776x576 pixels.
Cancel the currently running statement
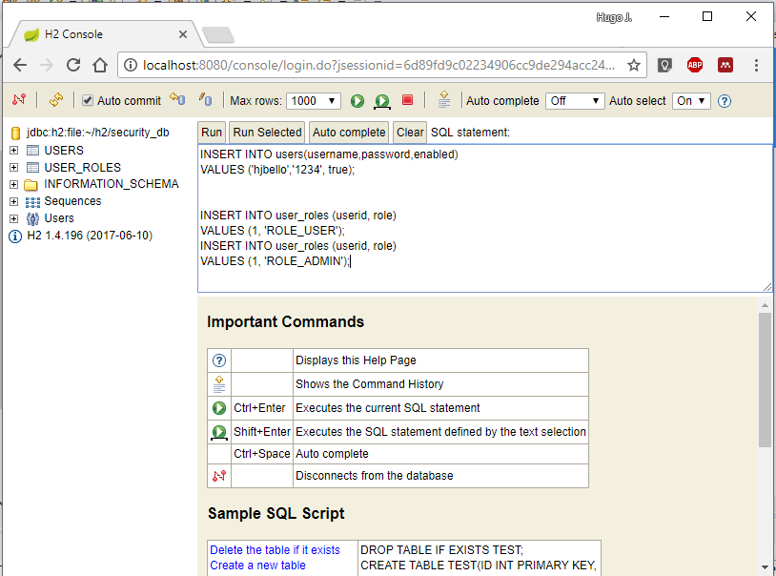point(406,100)
